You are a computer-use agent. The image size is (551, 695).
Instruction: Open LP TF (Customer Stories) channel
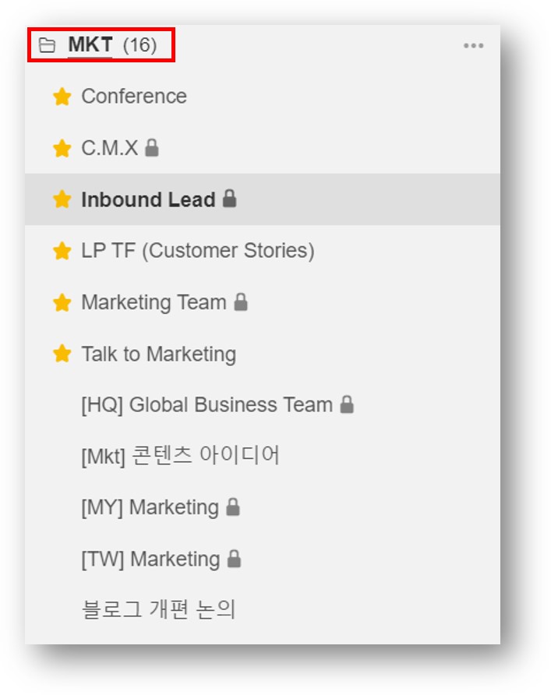(198, 251)
